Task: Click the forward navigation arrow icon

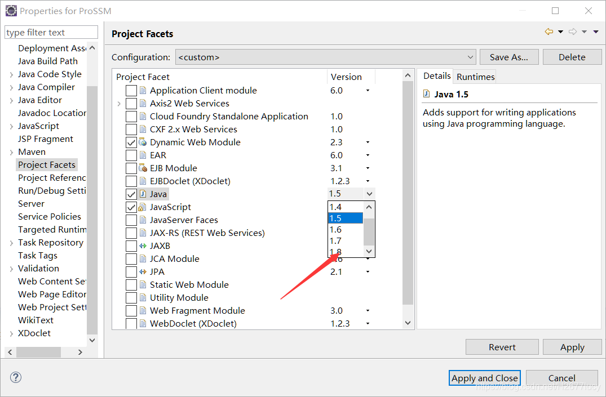Action: [x=573, y=32]
